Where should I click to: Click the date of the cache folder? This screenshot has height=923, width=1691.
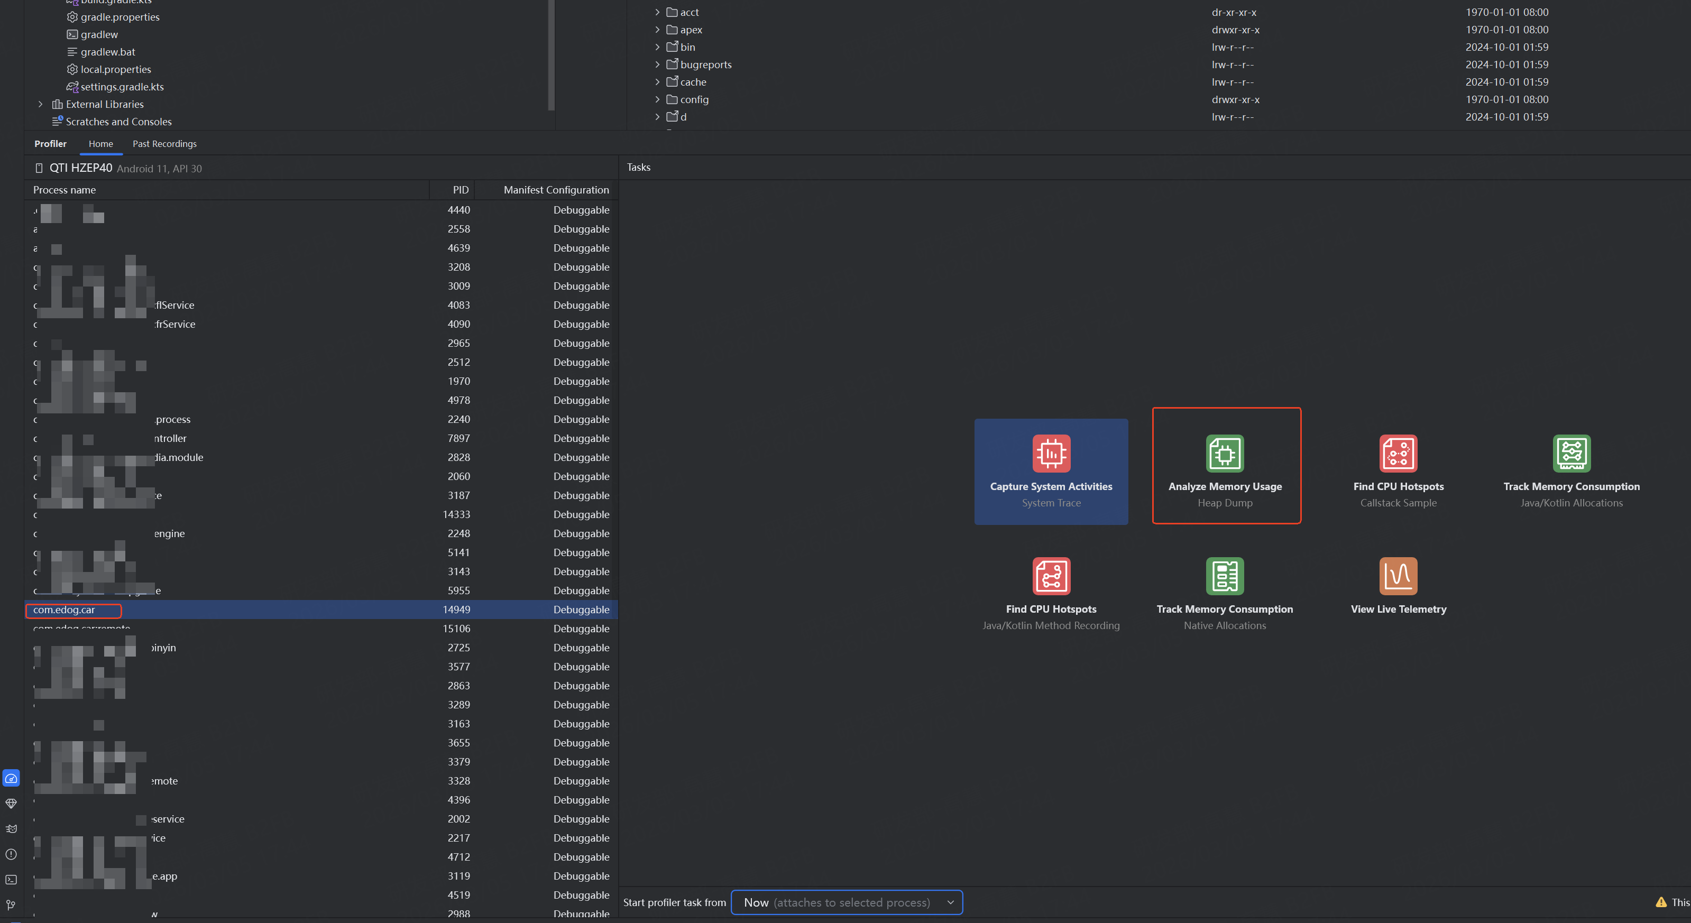[x=1506, y=81]
